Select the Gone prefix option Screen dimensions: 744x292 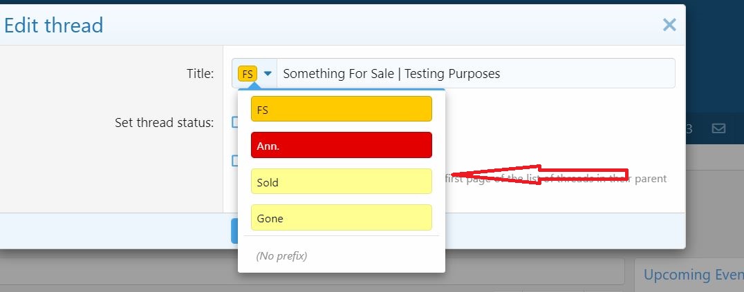click(x=342, y=217)
